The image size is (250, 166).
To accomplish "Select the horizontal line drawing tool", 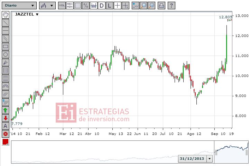I will pos(6,31).
